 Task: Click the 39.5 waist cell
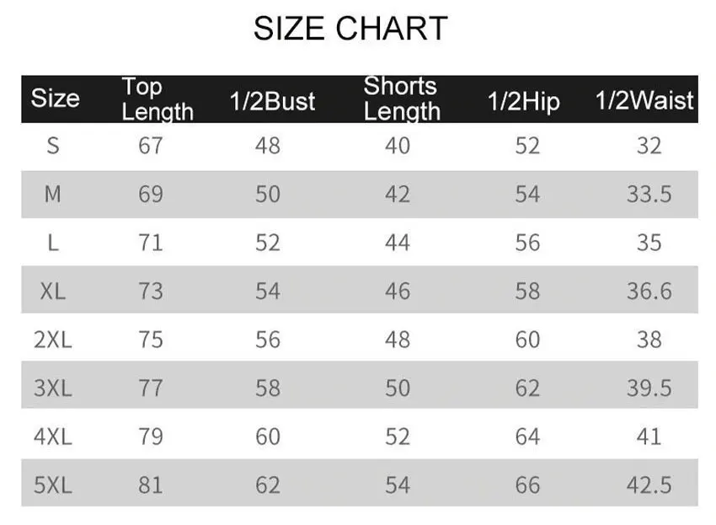[x=649, y=388]
